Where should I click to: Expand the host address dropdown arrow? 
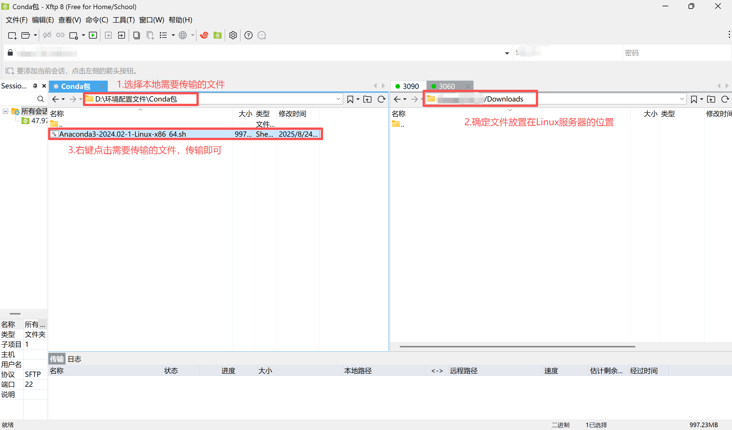[507, 53]
